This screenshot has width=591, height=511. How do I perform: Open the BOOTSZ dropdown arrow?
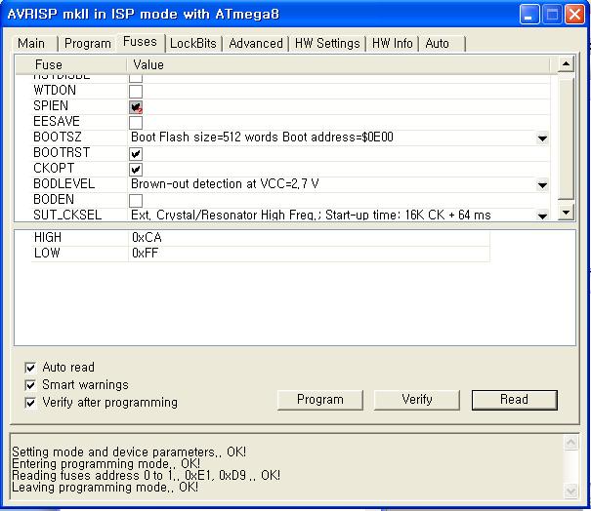(x=542, y=138)
